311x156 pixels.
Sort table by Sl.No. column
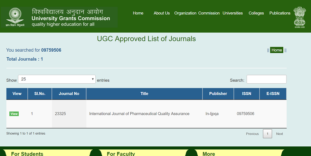40,94
